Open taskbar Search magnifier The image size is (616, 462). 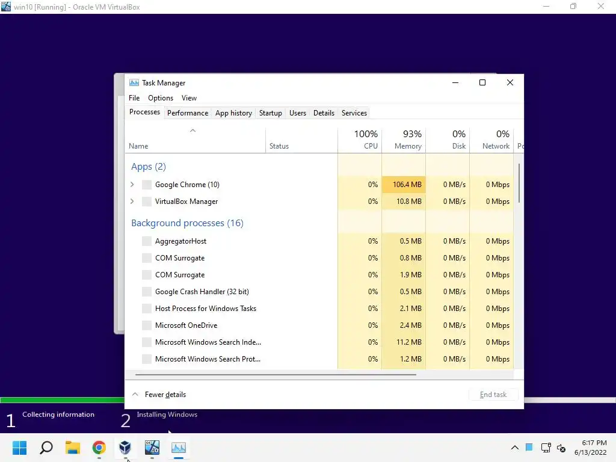tap(46, 448)
